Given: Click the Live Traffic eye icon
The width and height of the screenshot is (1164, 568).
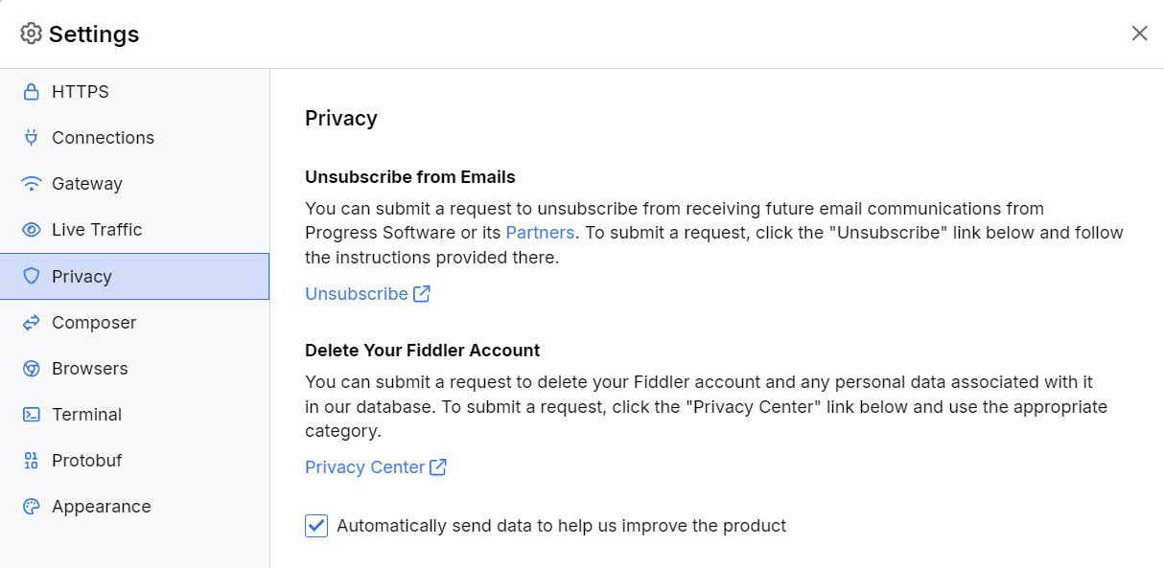Looking at the screenshot, I should coord(32,229).
